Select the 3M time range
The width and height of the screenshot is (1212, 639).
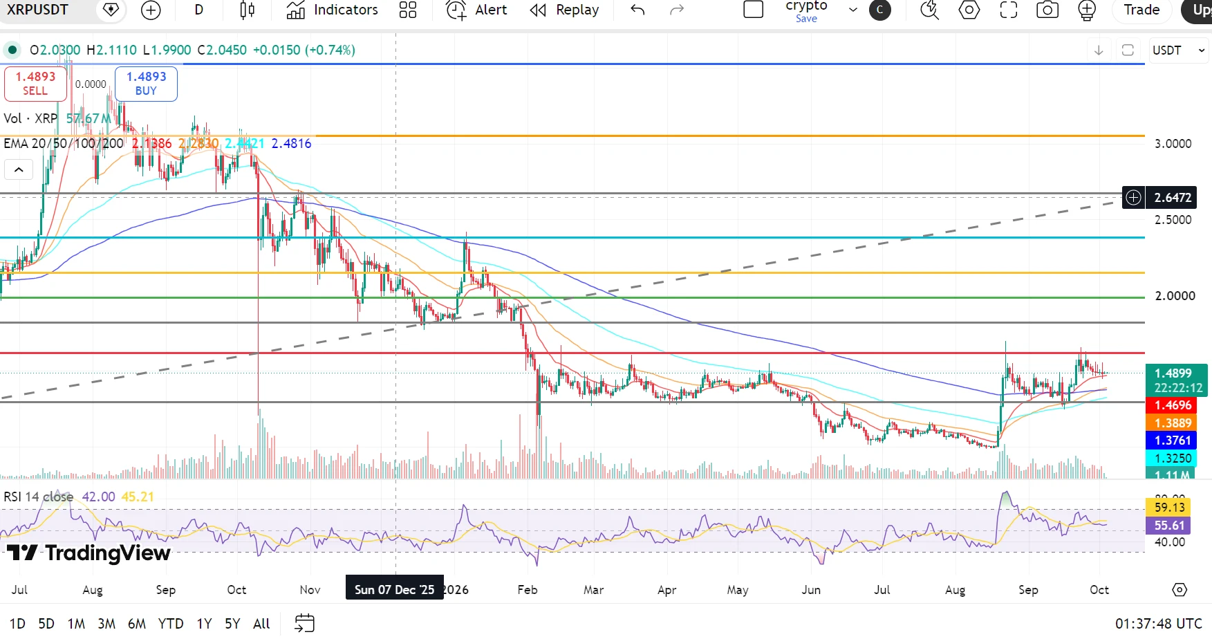coord(106,624)
